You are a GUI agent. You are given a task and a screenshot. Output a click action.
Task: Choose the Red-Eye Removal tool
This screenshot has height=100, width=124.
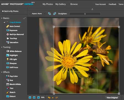(x=15, y=34)
